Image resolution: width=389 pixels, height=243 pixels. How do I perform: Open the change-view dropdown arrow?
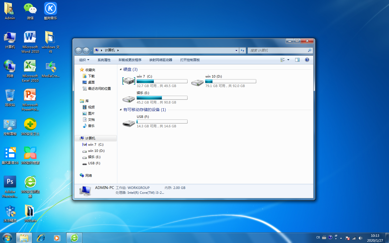[x=288, y=60]
